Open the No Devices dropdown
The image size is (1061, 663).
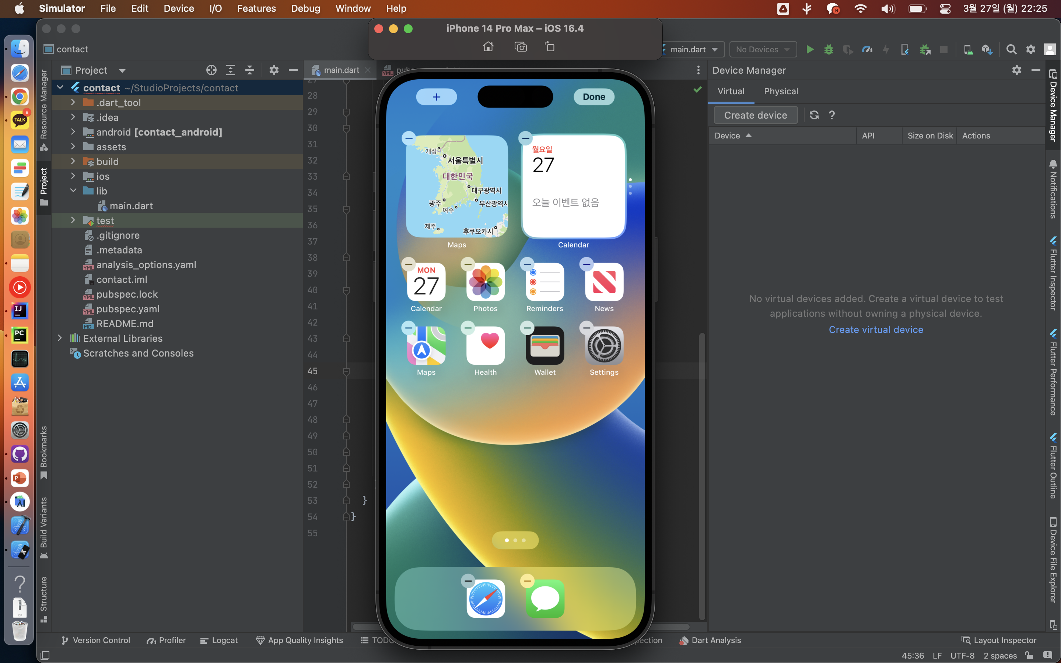[x=763, y=50]
